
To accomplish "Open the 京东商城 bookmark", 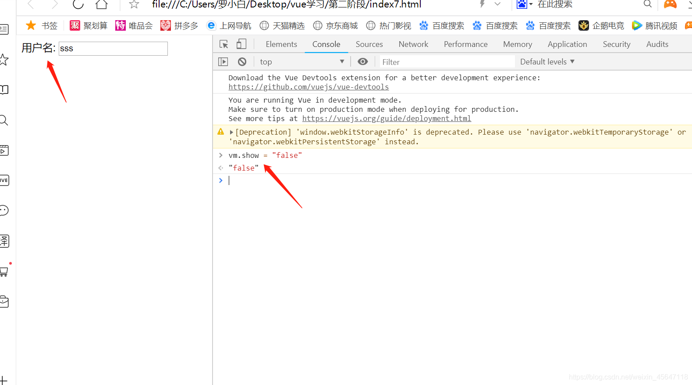I will coord(335,25).
